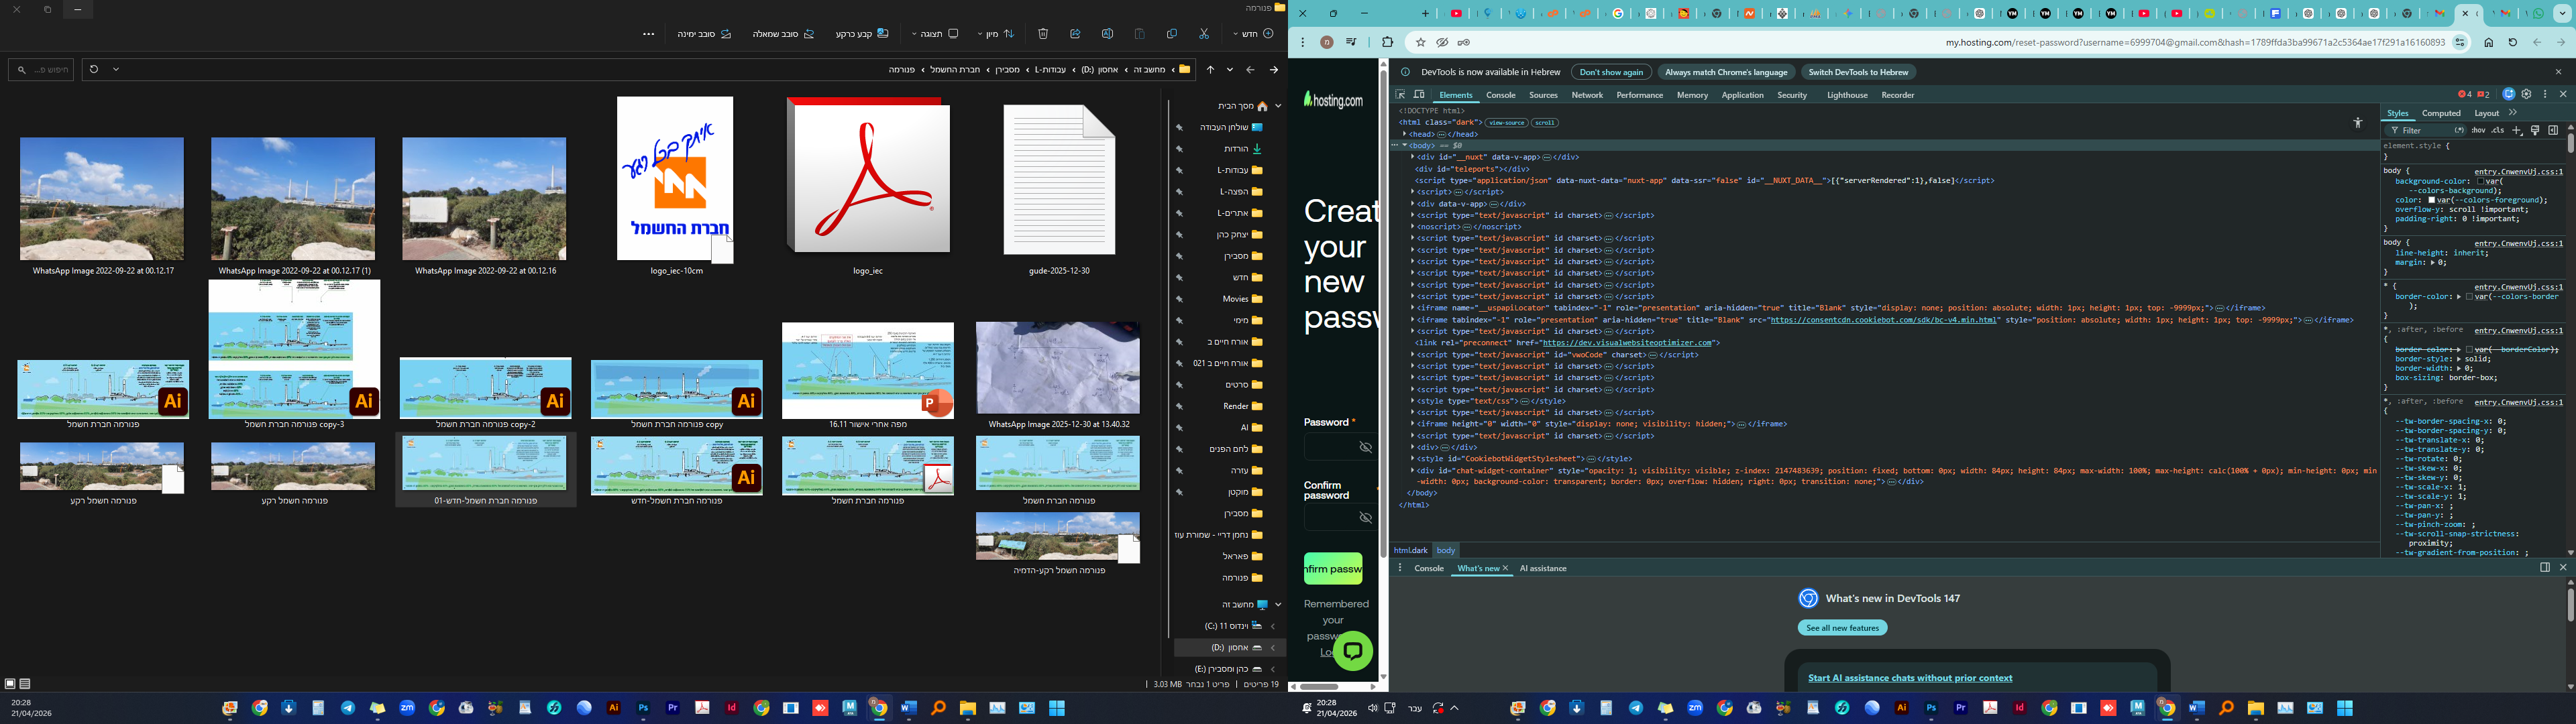Toggle the :hov element state panel
This screenshot has width=2576, height=724.
(x=2478, y=130)
